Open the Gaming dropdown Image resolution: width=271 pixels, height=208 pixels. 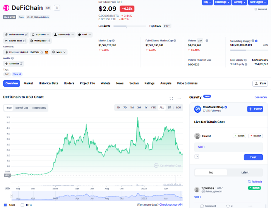(x=239, y=2)
